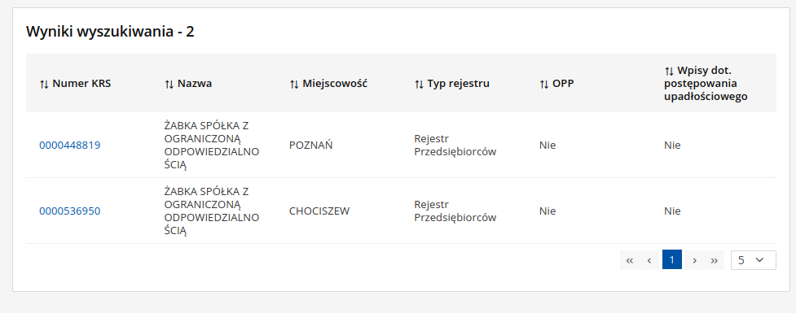Sort results by Miejscowość column
The width and height of the screenshot is (796, 313).
tap(328, 84)
